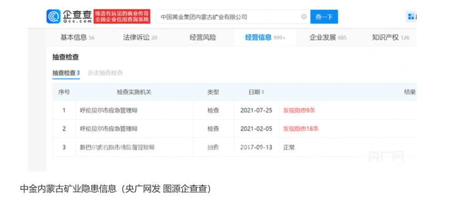Click 呼伦贝尔市应急管理局 in row 2
Screen dimensions: 454x197
tap(109, 129)
